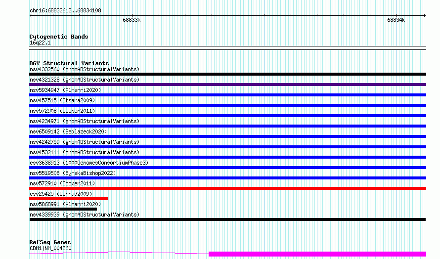Click the 68834k ruler label
Viewport: 440px width, 259px height.
pos(396,20)
